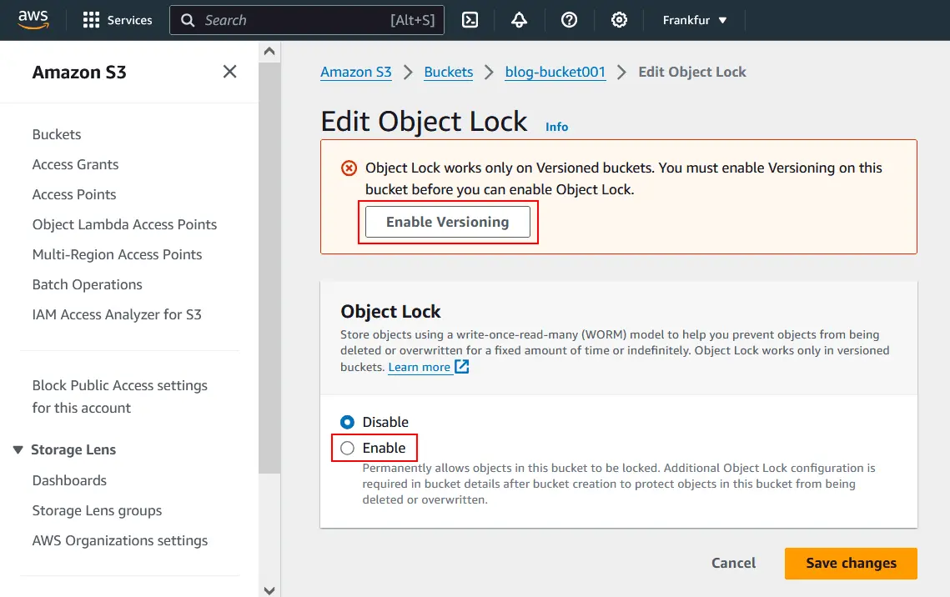Open the CloudShell terminal icon
Image resolution: width=950 pixels, height=597 pixels.
[x=470, y=20]
